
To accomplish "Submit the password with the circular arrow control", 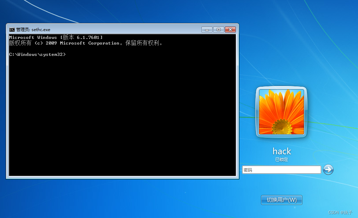I will click(328, 170).
